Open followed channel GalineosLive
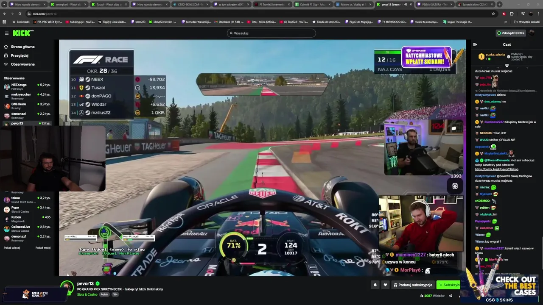Screen dimensions: 543x305 click(x=27, y=228)
